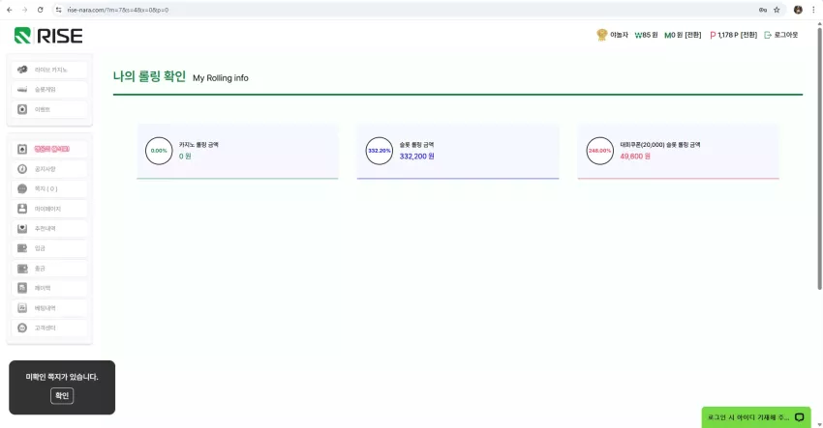Click the pink highlighted sidebar menu item

point(49,150)
